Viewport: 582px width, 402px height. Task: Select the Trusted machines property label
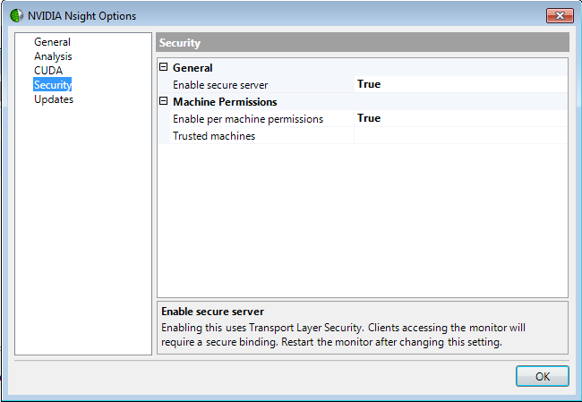tap(214, 136)
